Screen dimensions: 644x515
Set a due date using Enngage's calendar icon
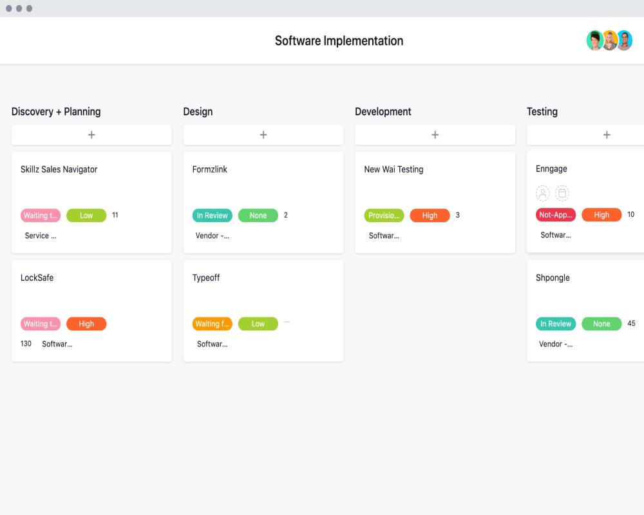pyautogui.click(x=563, y=192)
